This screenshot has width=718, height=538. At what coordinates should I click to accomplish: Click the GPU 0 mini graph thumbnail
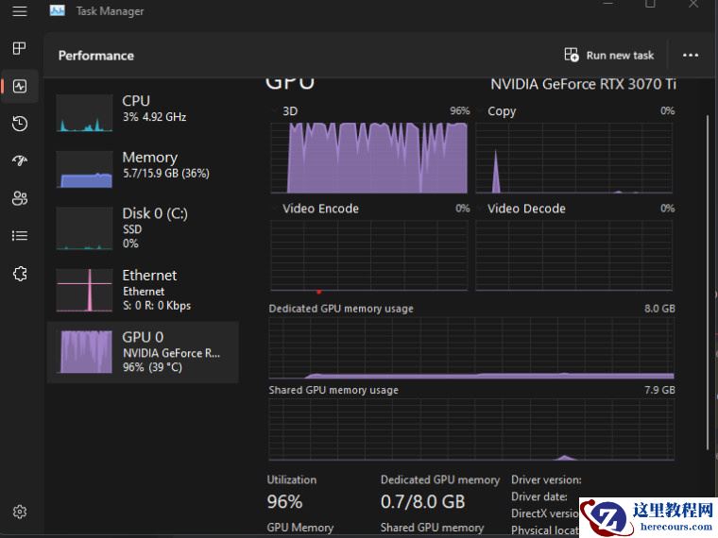pos(86,352)
